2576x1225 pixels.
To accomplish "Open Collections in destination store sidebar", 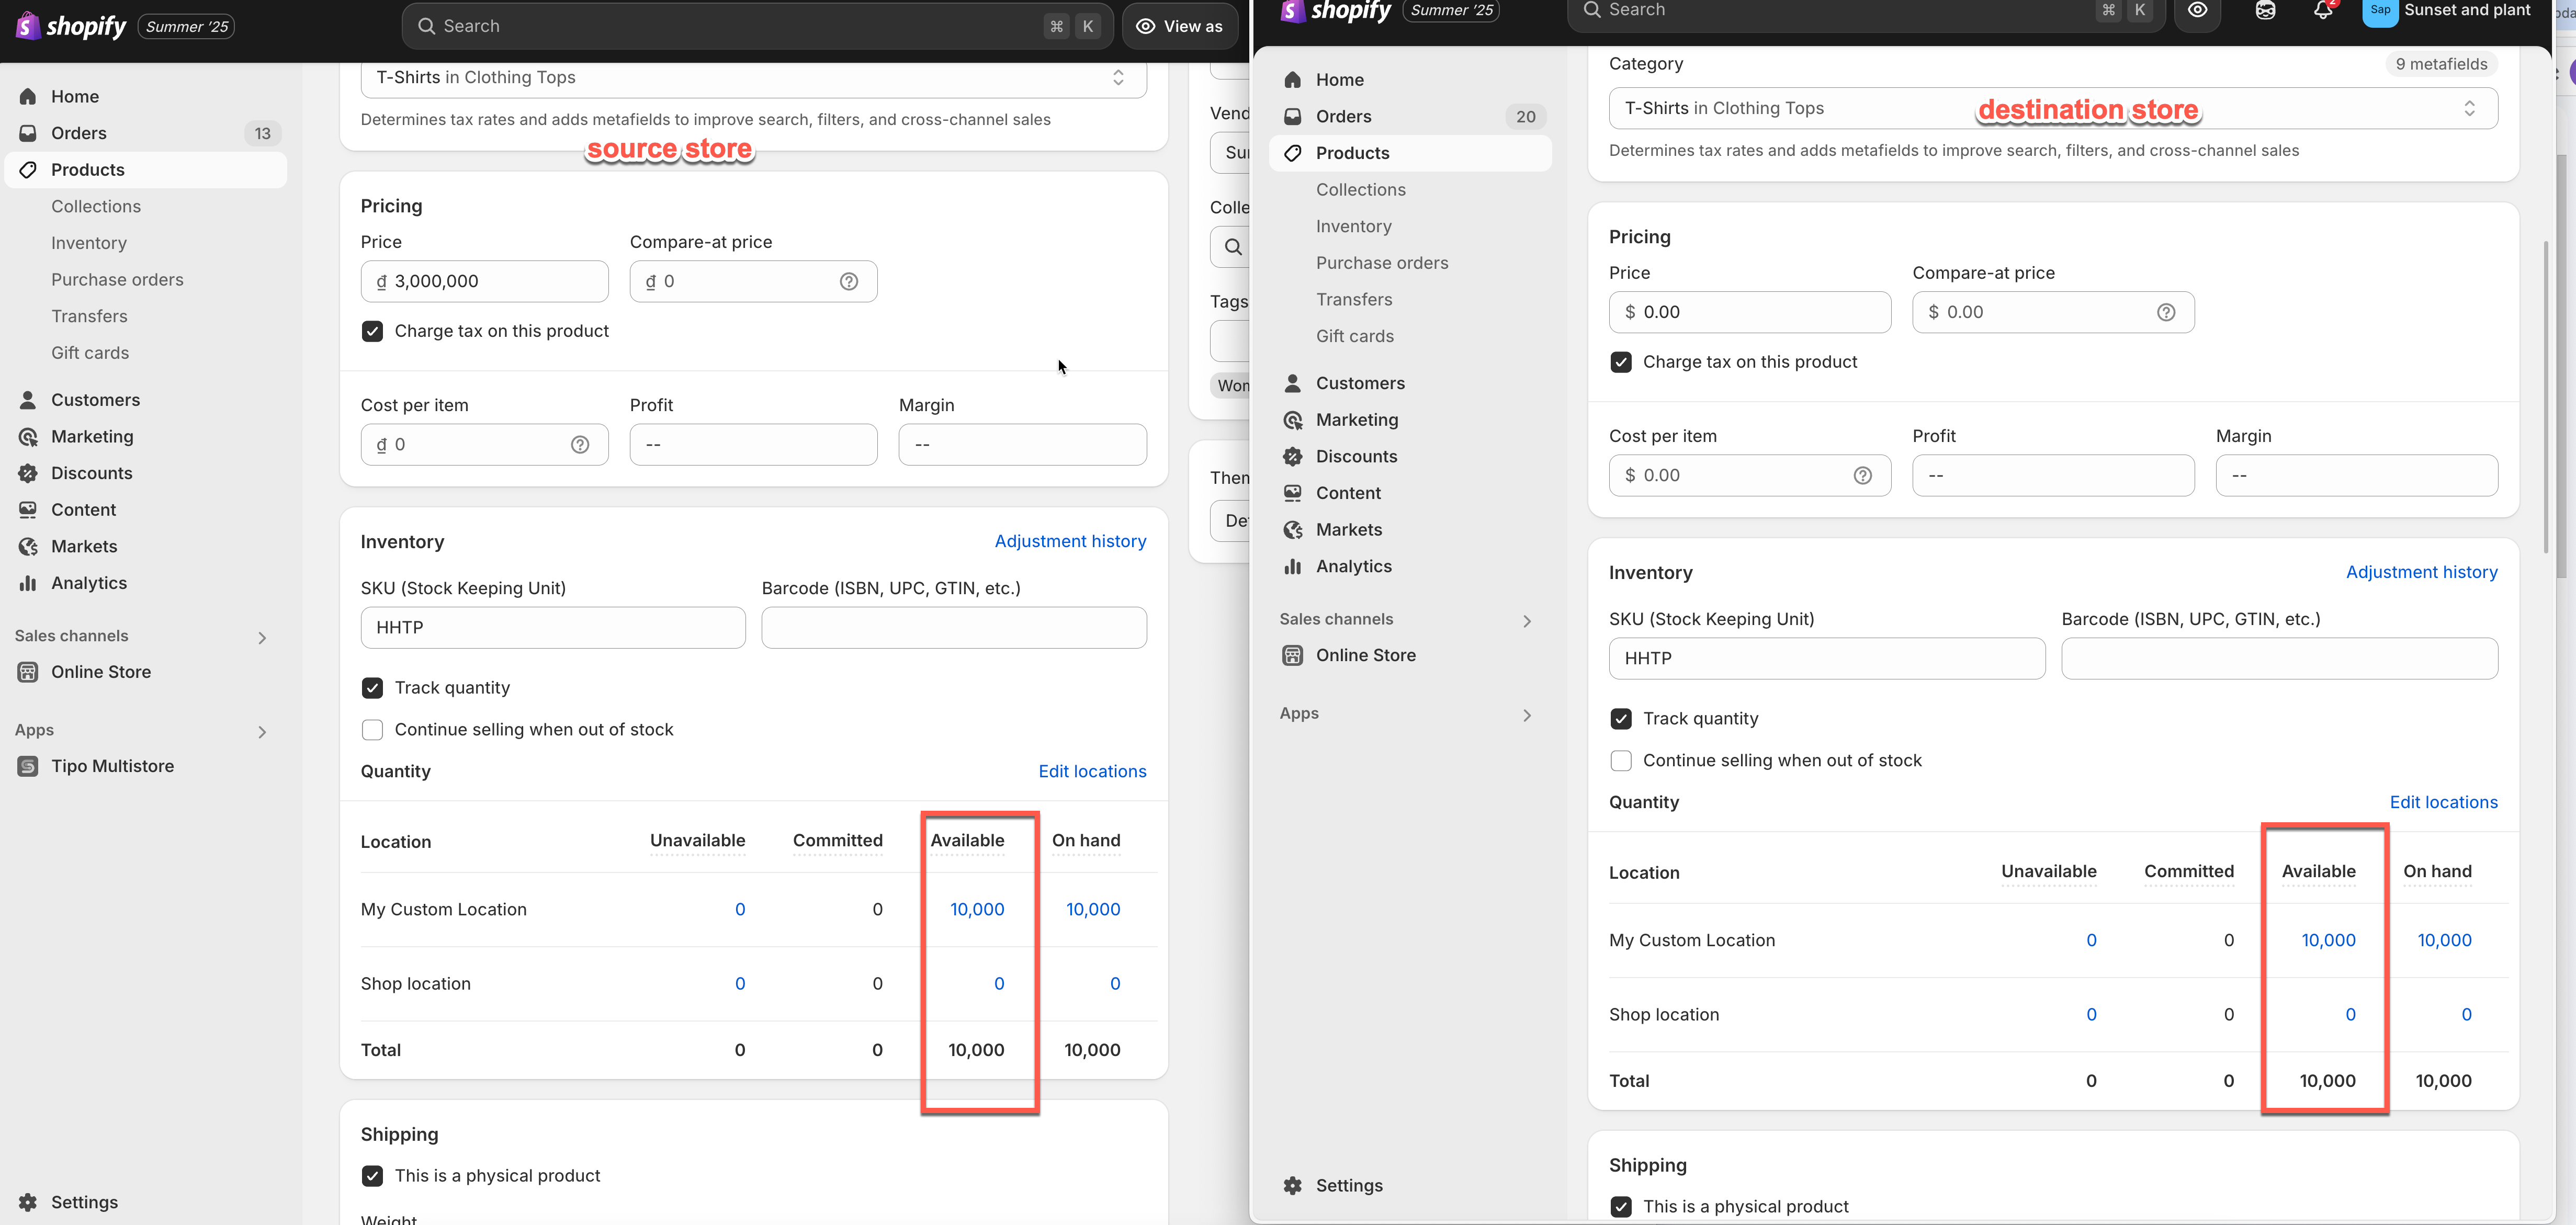I will [1360, 190].
